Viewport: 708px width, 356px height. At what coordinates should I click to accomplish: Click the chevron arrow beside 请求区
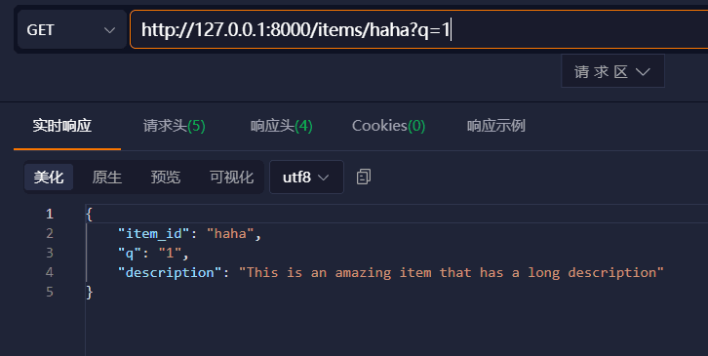[x=643, y=72]
